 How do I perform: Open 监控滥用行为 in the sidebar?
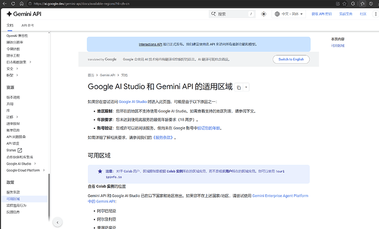(x=16, y=205)
